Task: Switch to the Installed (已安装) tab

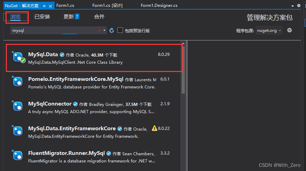Action: point(42,17)
